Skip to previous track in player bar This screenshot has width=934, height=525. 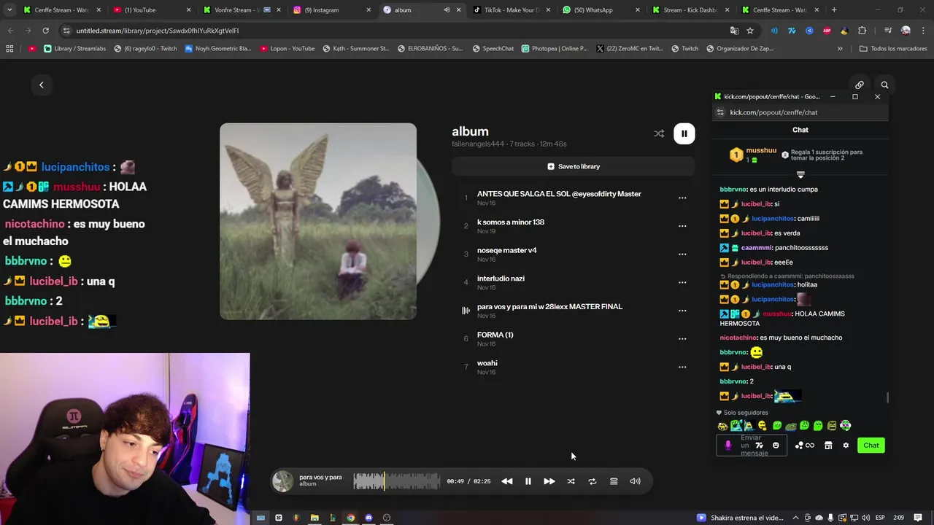(506, 481)
